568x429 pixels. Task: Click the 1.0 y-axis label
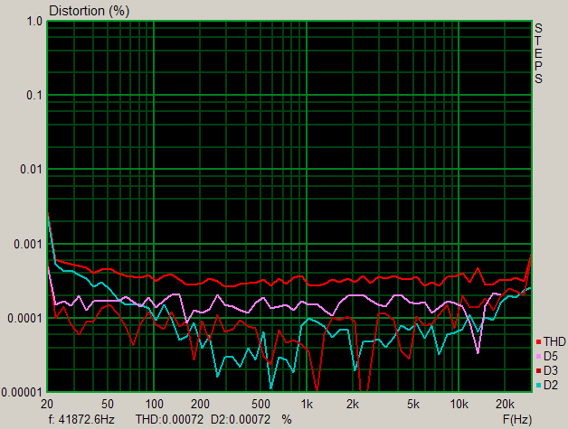coord(34,21)
